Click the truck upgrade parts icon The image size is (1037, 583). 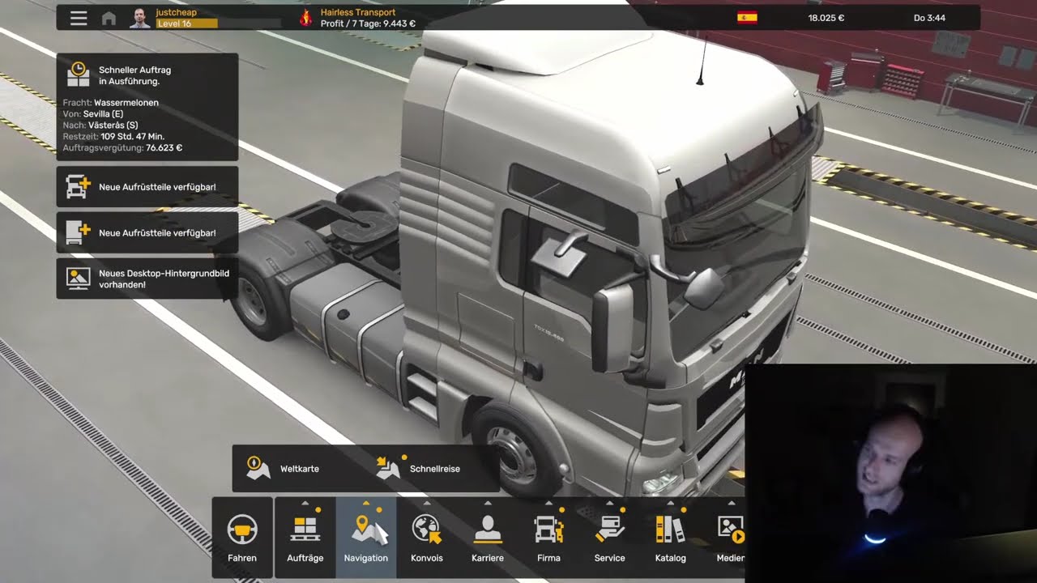78,187
